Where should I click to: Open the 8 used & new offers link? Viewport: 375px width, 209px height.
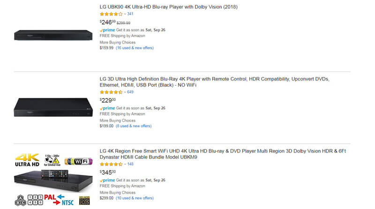pyautogui.click(x=134, y=126)
